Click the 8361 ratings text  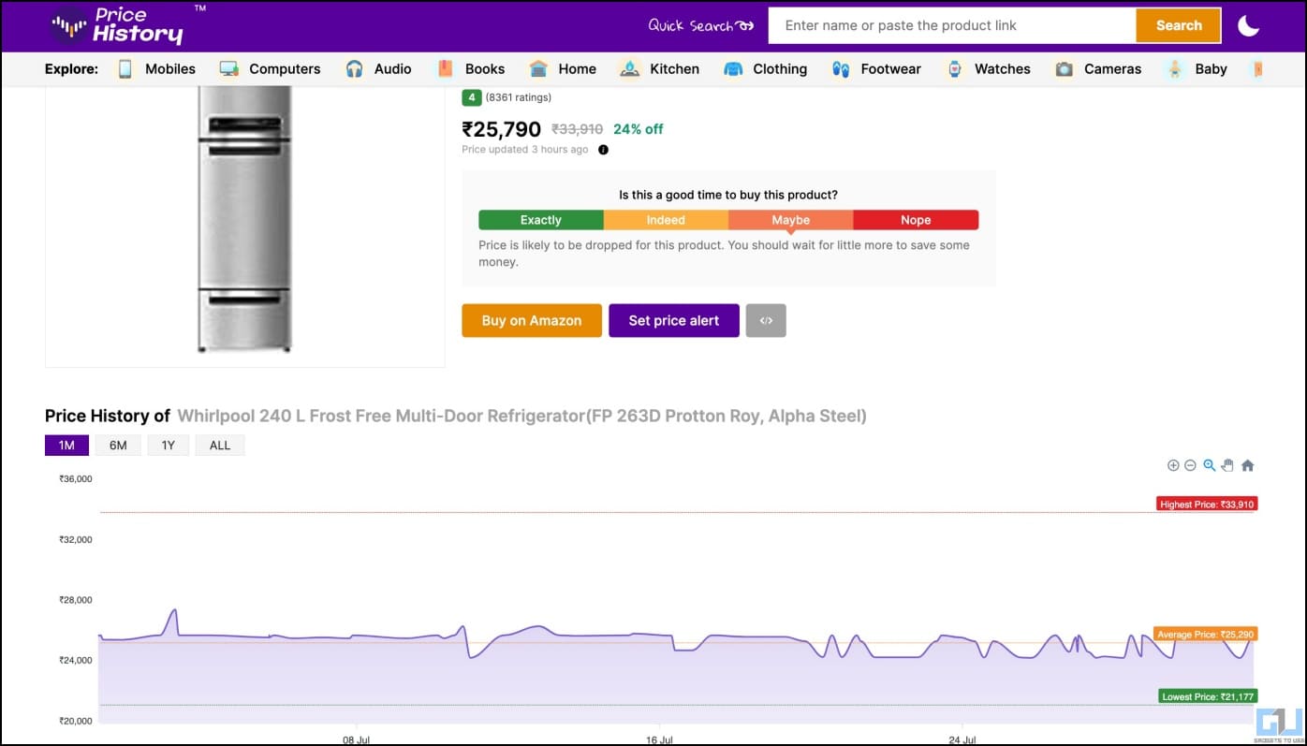[519, 97]
